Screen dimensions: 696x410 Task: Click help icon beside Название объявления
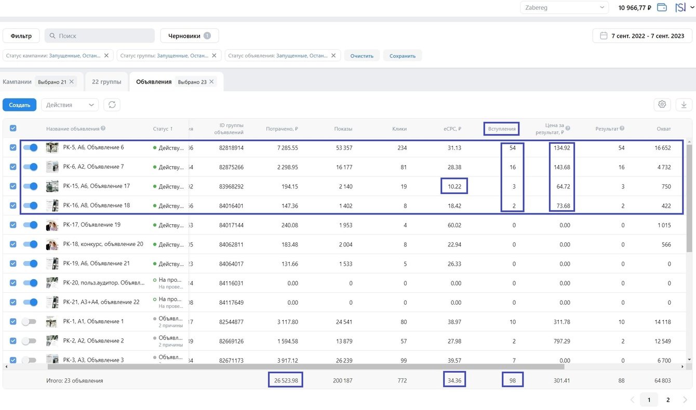point(103,129)
